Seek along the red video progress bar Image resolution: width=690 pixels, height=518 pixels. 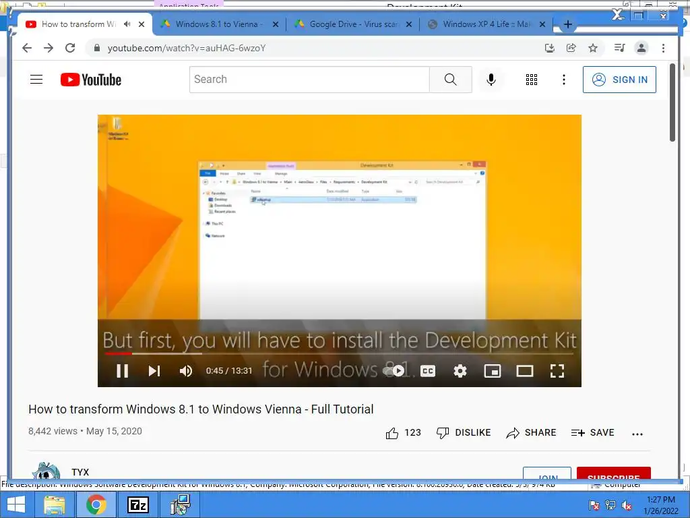click(x=339, y=353)
